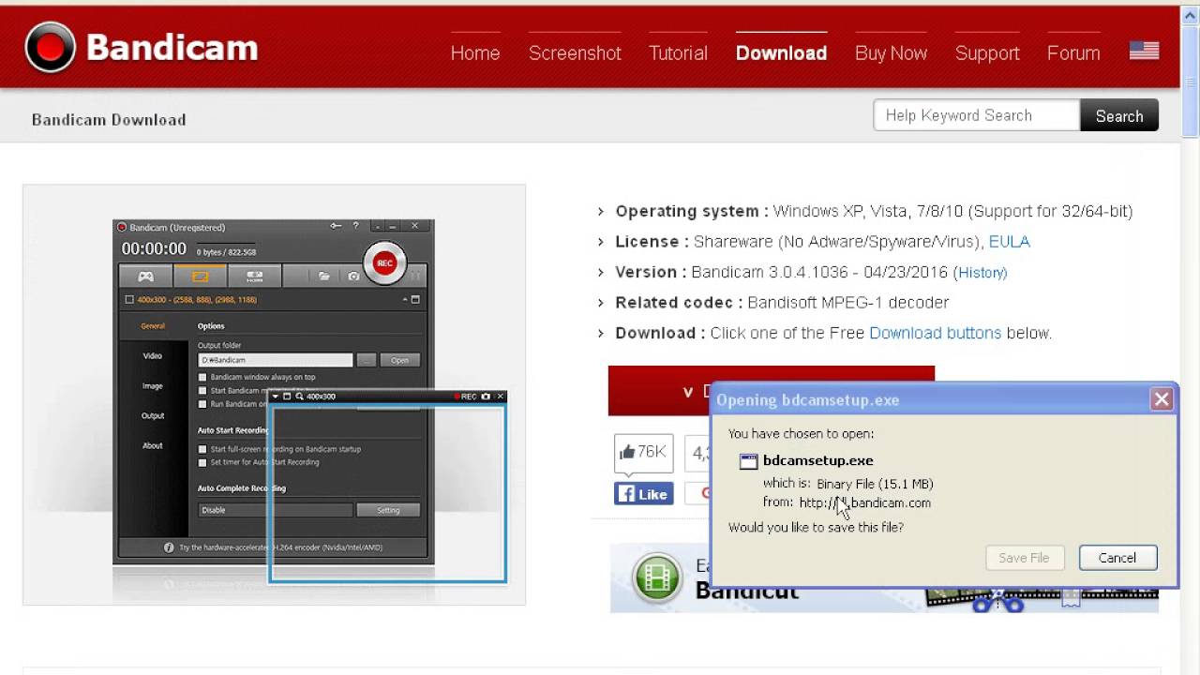Image resolution: width=1200 pixels, height=675 pixels.
Task: Click the Bandicam Download page heading
Action: coord(109,120)
